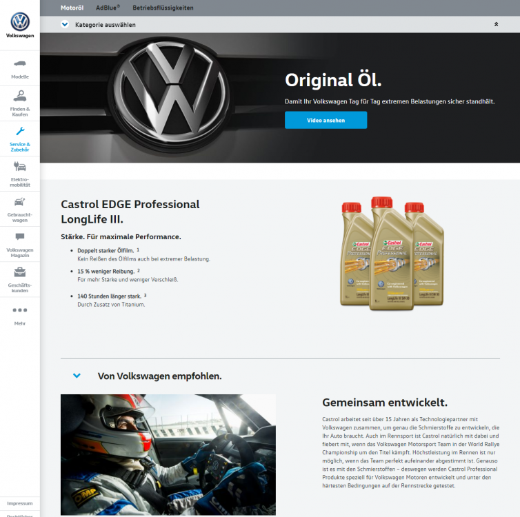Open the AdBlue tab
Screen dimensions: 520x517
108,8
